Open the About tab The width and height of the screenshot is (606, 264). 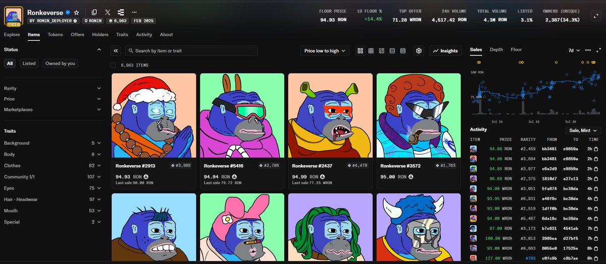click(166, 35)
